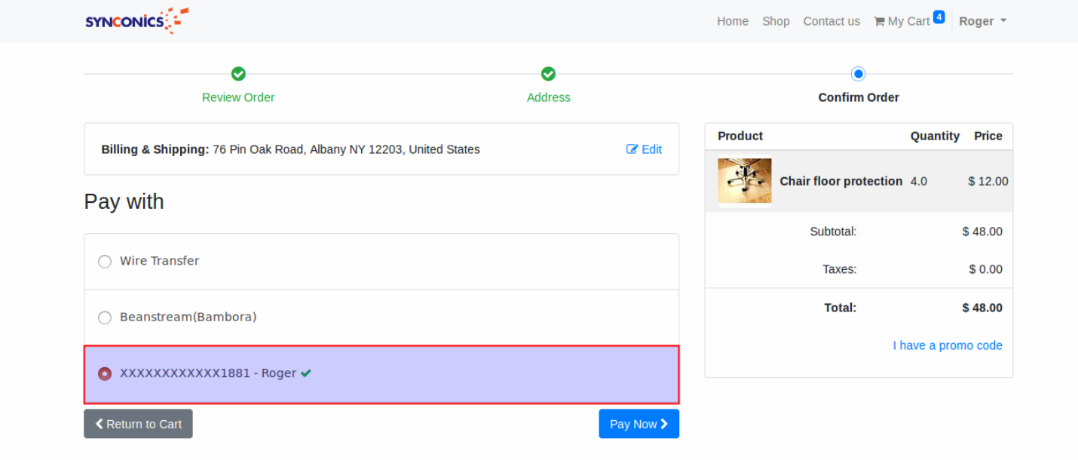Screen dimensions: 1078x460
Task: Go to the Home menu item
Action: 732,21
